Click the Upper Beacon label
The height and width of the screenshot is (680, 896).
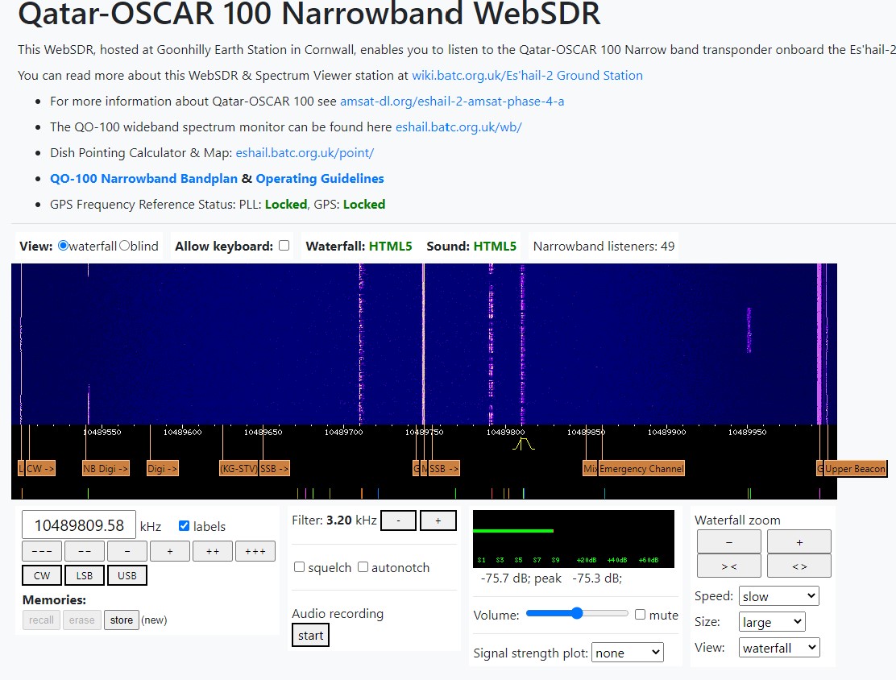pyautogui.click(x=855, y=469)
